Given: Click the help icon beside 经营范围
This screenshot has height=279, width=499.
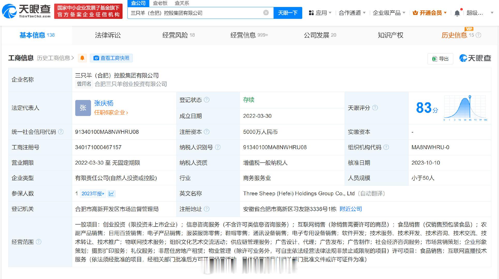Looking at the screenshot, I should click(x=39, y=242).
